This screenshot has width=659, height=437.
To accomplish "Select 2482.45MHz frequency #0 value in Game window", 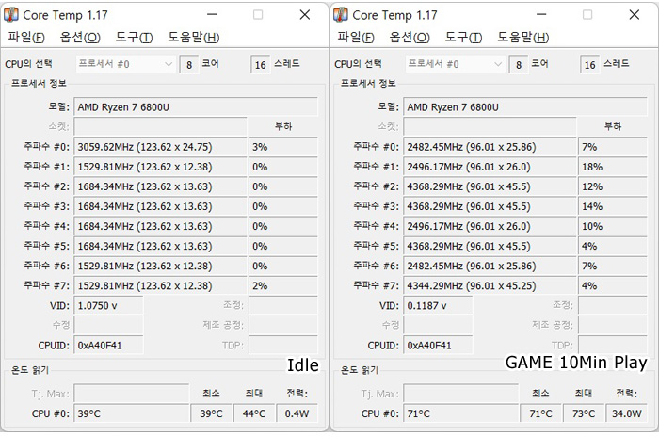I will point(490,147).
